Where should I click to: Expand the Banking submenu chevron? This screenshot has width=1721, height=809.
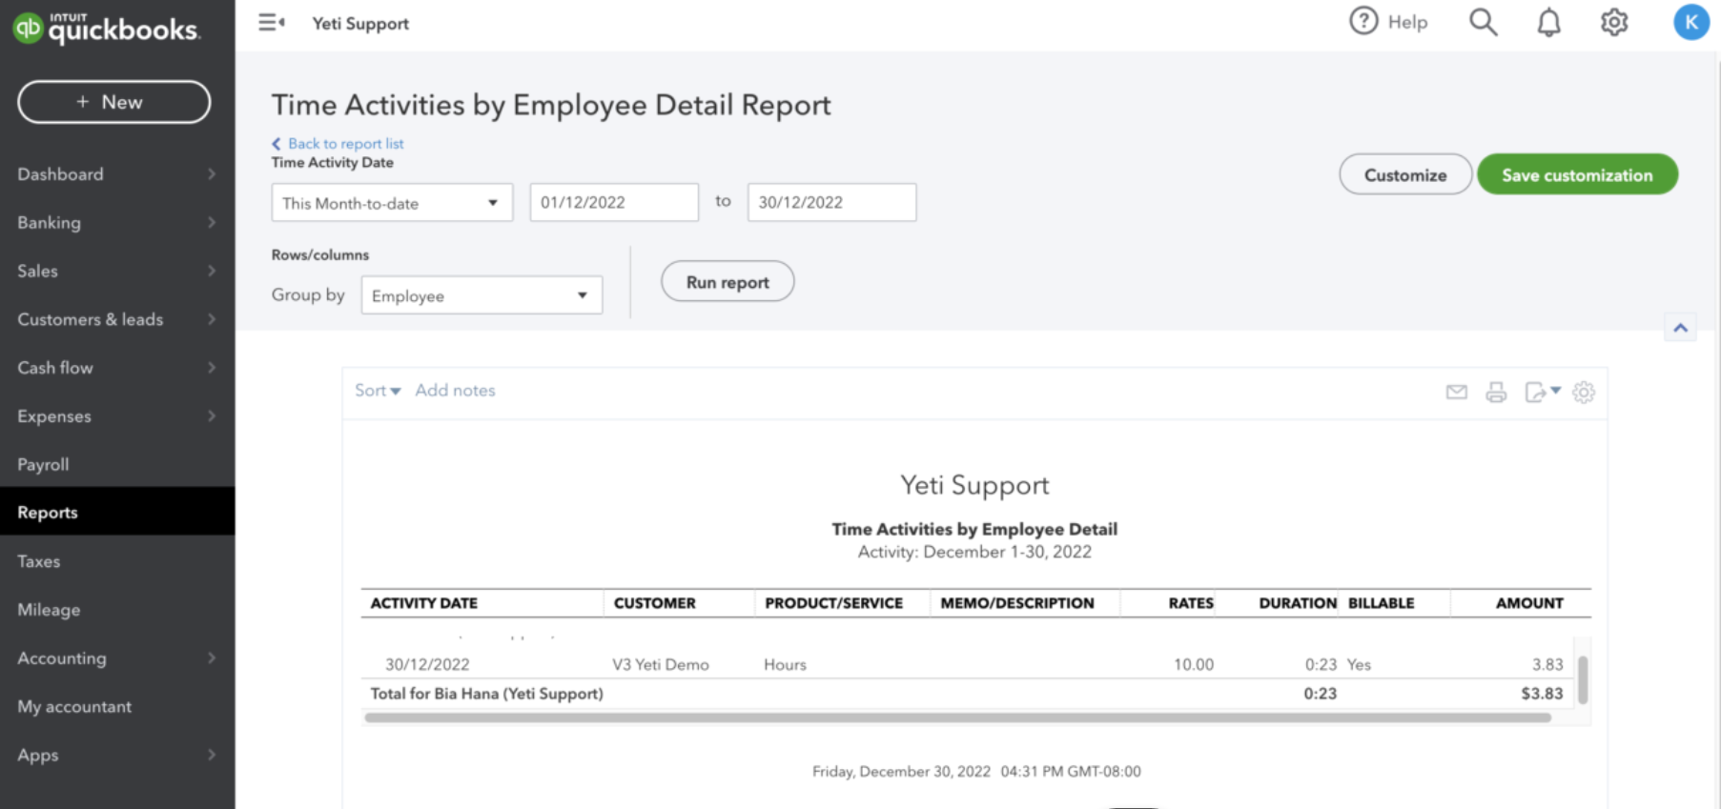coord(212,223)
